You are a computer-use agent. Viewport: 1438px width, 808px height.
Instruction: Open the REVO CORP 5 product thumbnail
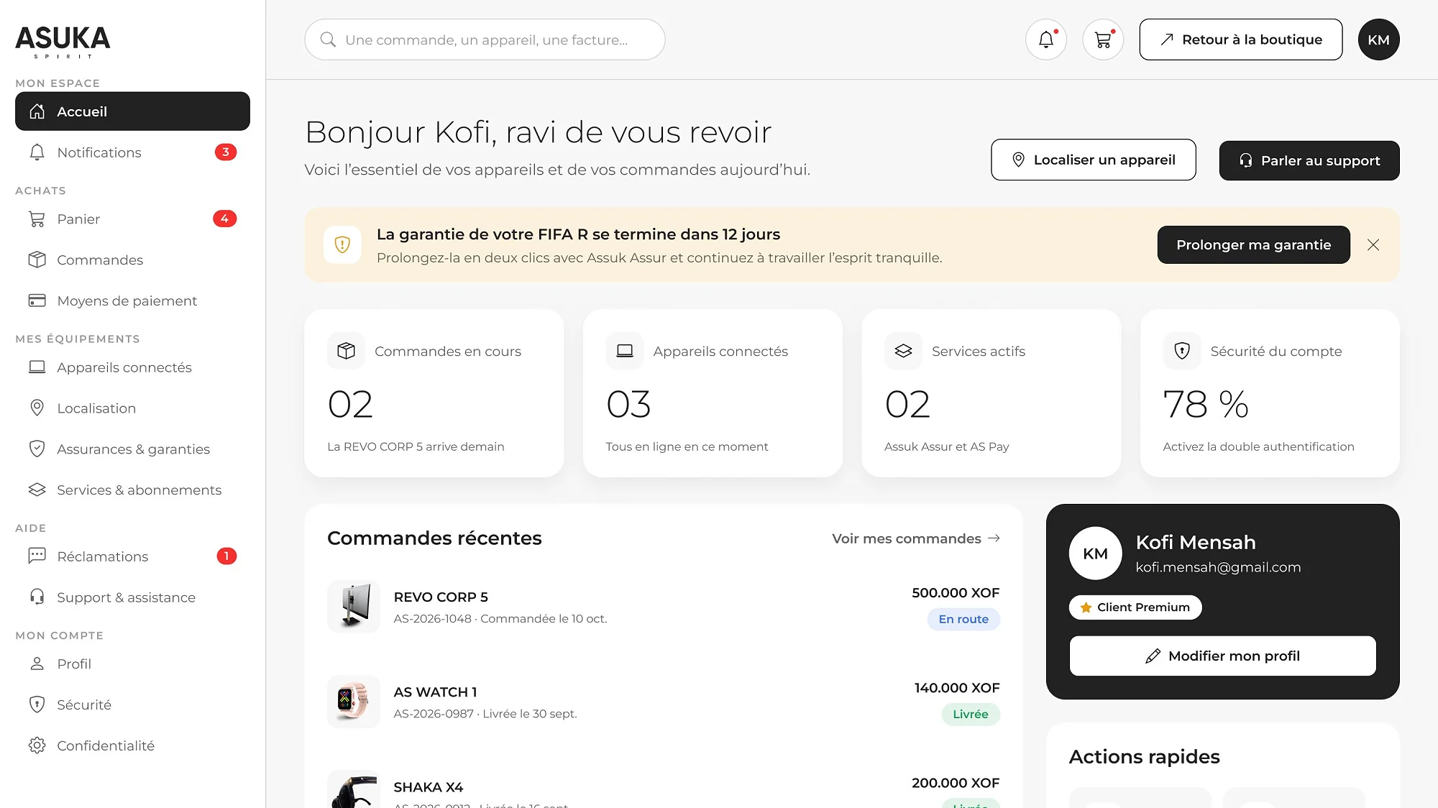pos(354,606)
